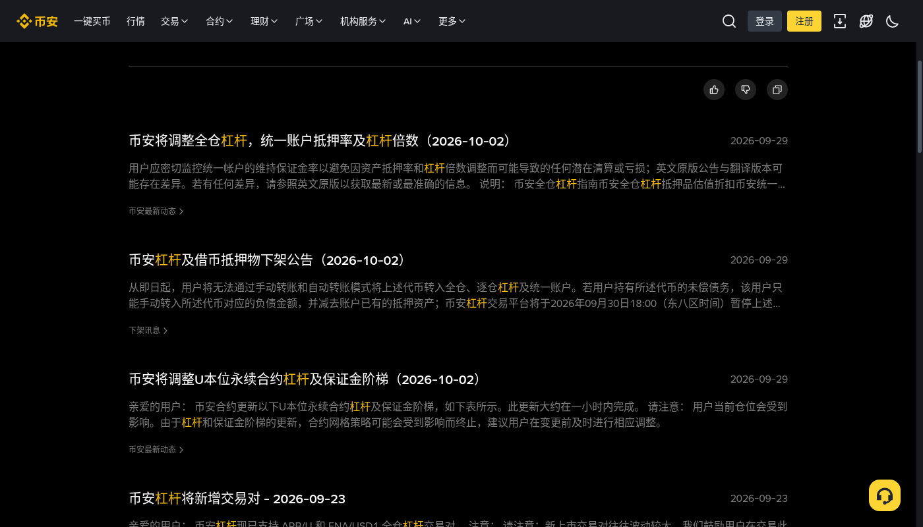Image resolution: width=923 pixels, height=527 pixels.
Task: Click the Binance 币安 logo
Action: (38, 21)
